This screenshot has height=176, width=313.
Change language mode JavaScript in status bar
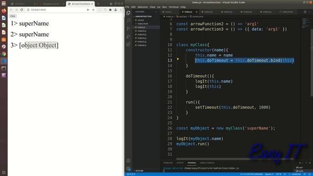click(x=296, y=174)
